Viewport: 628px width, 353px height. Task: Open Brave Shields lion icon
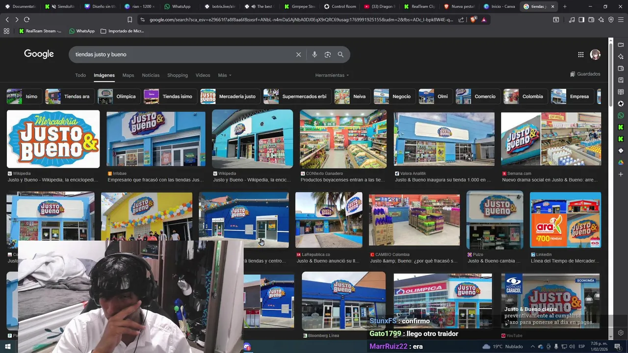(x=473, y=20)
